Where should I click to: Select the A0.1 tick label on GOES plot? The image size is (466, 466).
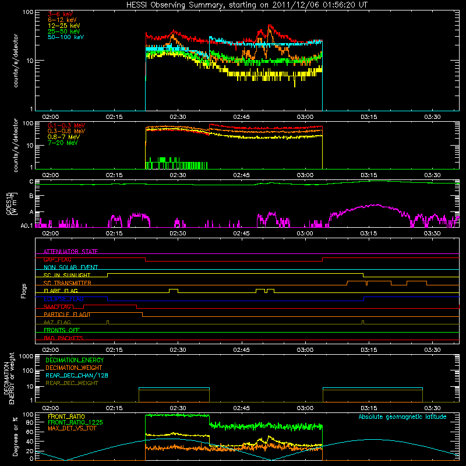27,226
